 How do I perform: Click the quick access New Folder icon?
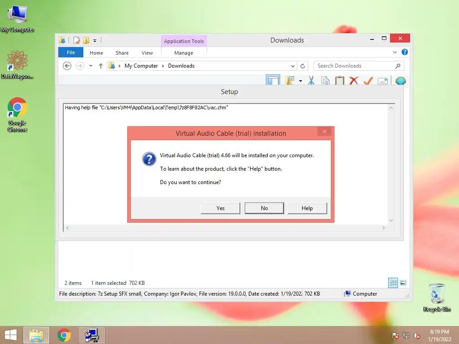click(x=86, y=40)
